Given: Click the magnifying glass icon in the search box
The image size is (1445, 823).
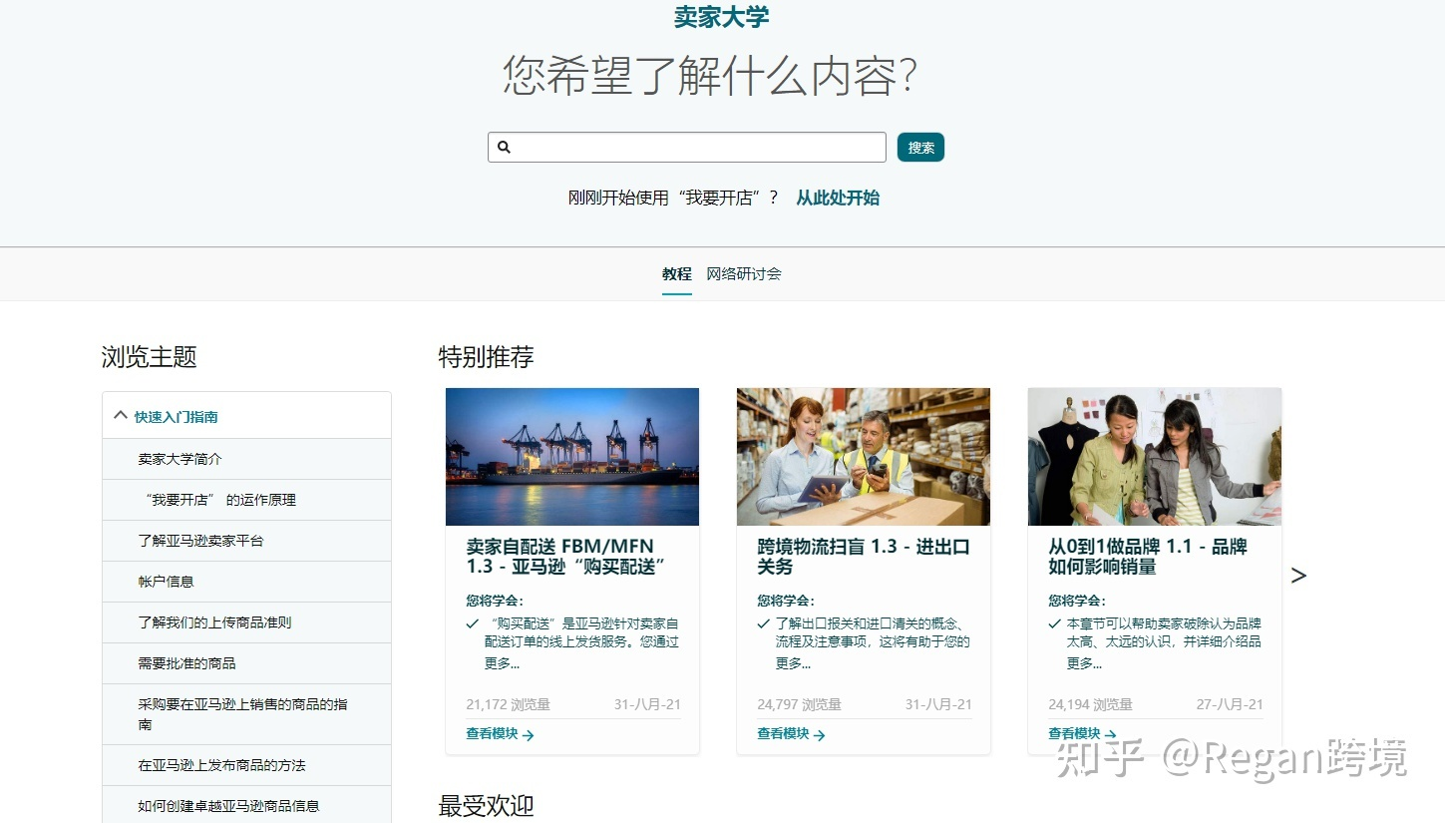Looking at the screenshot, I should (504, 147).
